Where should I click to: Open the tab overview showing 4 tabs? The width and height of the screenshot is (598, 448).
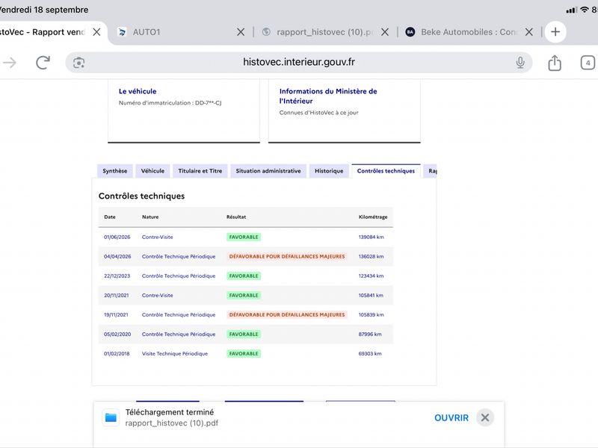[x=588, y=63]
